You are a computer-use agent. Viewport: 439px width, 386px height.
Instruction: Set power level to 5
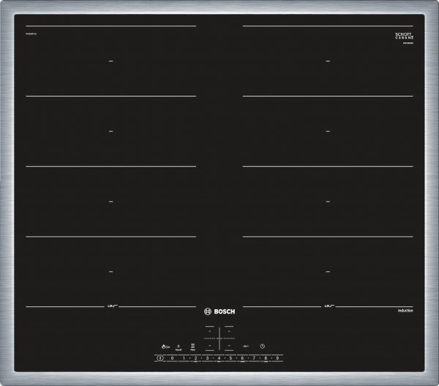tap(230, 358)
